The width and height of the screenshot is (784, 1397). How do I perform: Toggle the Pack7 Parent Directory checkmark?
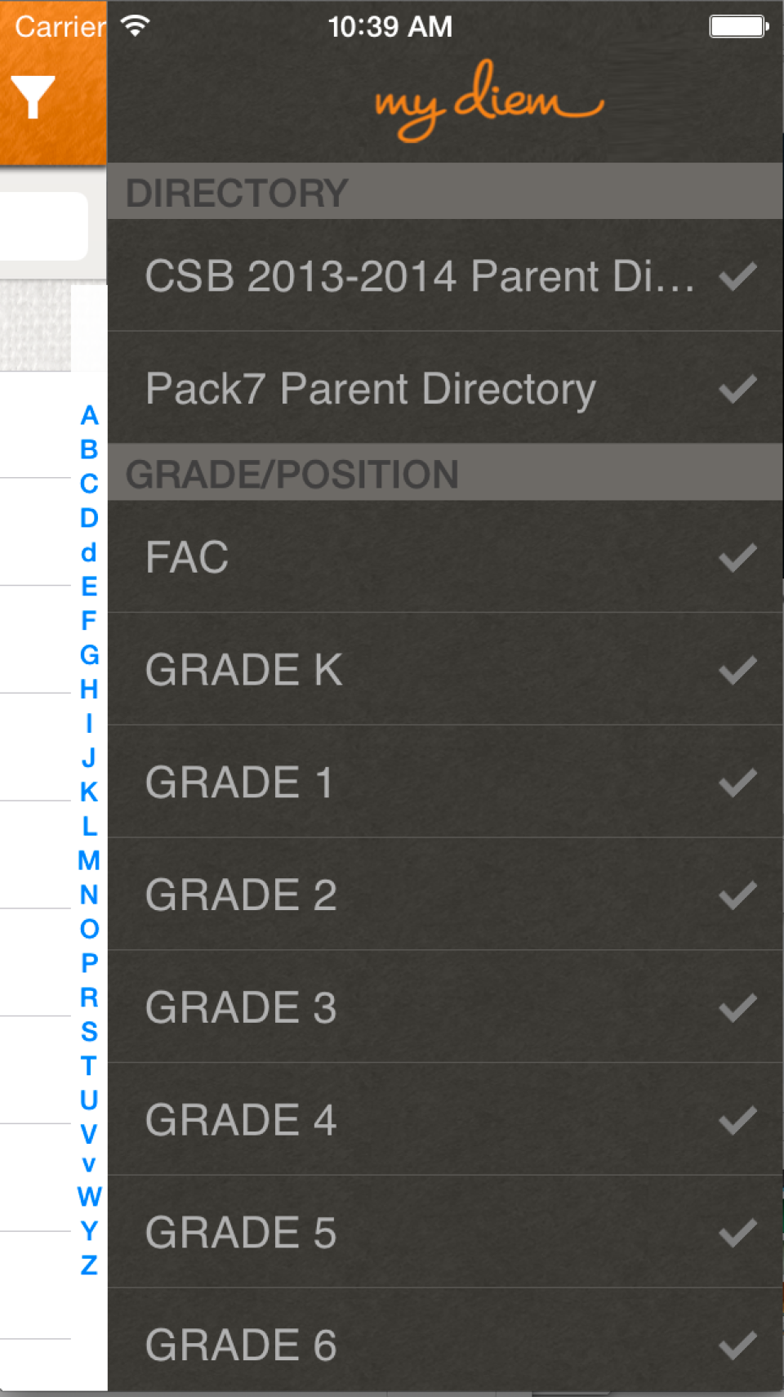coord(737,389)
